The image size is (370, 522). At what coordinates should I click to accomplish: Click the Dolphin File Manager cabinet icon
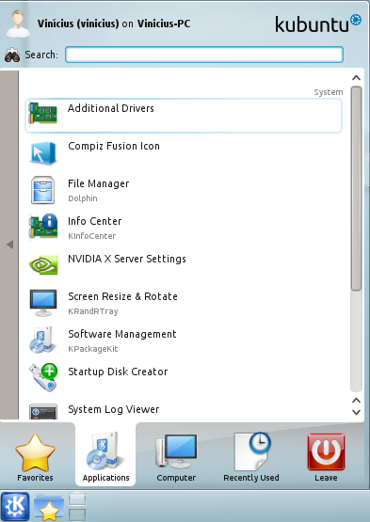(x=42, y=190)
